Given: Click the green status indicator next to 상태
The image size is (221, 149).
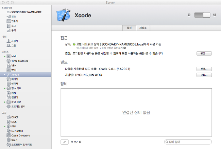Looking at the screenshot, I should [x=74, y=44].
